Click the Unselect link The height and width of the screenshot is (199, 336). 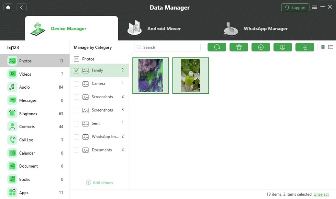coord(321,194)
